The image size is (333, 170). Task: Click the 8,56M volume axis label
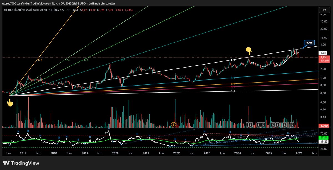pos(323,126)
